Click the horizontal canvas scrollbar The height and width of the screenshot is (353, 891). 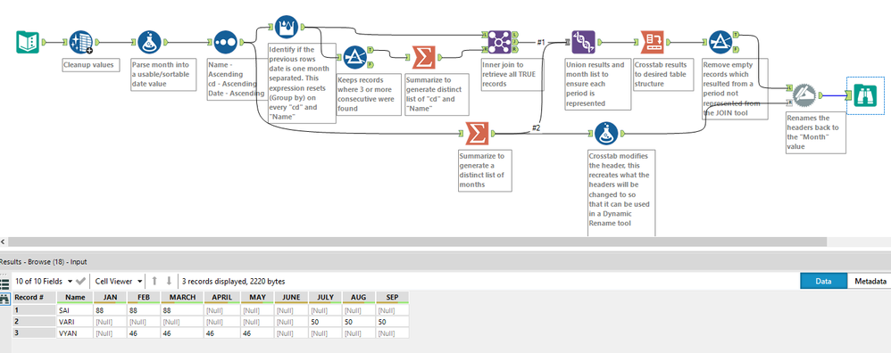pyautogui.click(x=418, y=242)
